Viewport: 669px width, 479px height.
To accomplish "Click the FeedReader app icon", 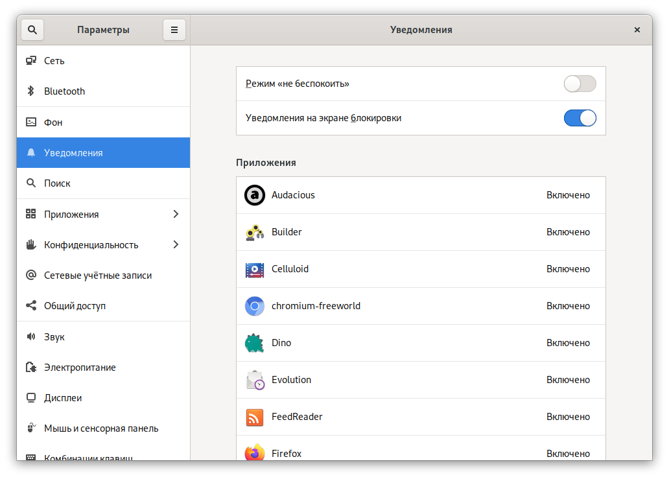I will [x=255, y=417].
